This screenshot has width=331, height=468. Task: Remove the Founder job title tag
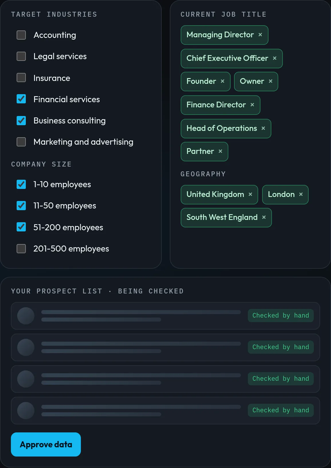tap(222, 81)
